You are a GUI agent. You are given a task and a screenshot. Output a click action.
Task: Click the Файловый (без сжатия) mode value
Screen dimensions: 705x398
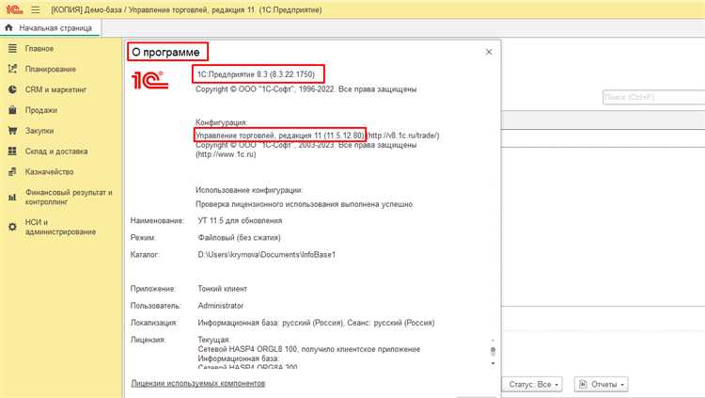click(239, 238)
